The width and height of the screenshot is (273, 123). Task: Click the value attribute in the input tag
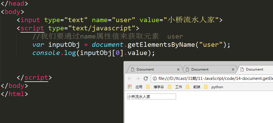click(179, 20)
